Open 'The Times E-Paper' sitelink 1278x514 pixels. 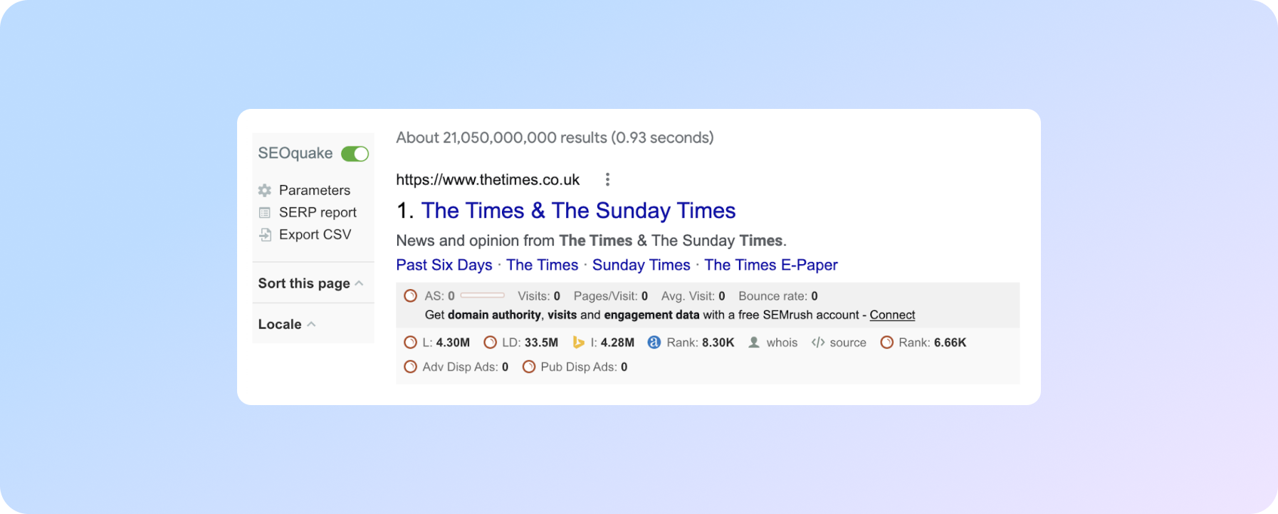click(x=771, y=265)
